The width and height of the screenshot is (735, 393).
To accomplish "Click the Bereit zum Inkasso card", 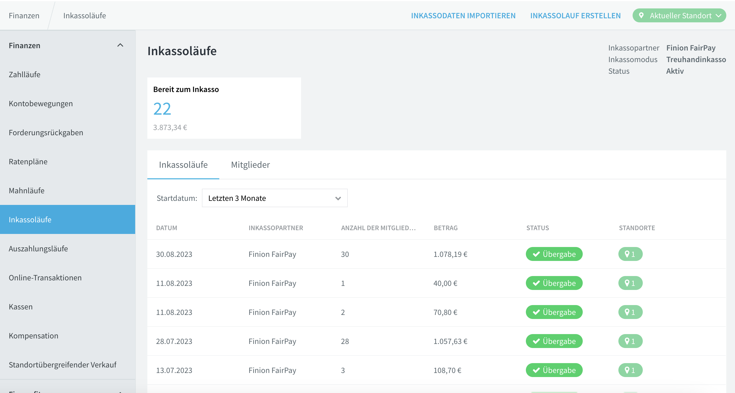I will point(224,108).
